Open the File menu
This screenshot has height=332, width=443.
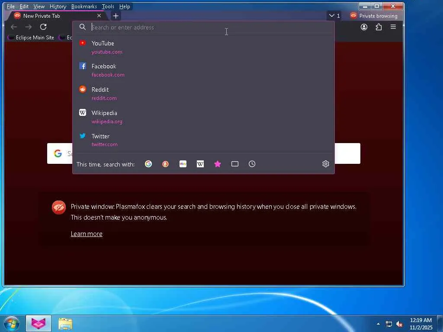[x=10, y=6]
